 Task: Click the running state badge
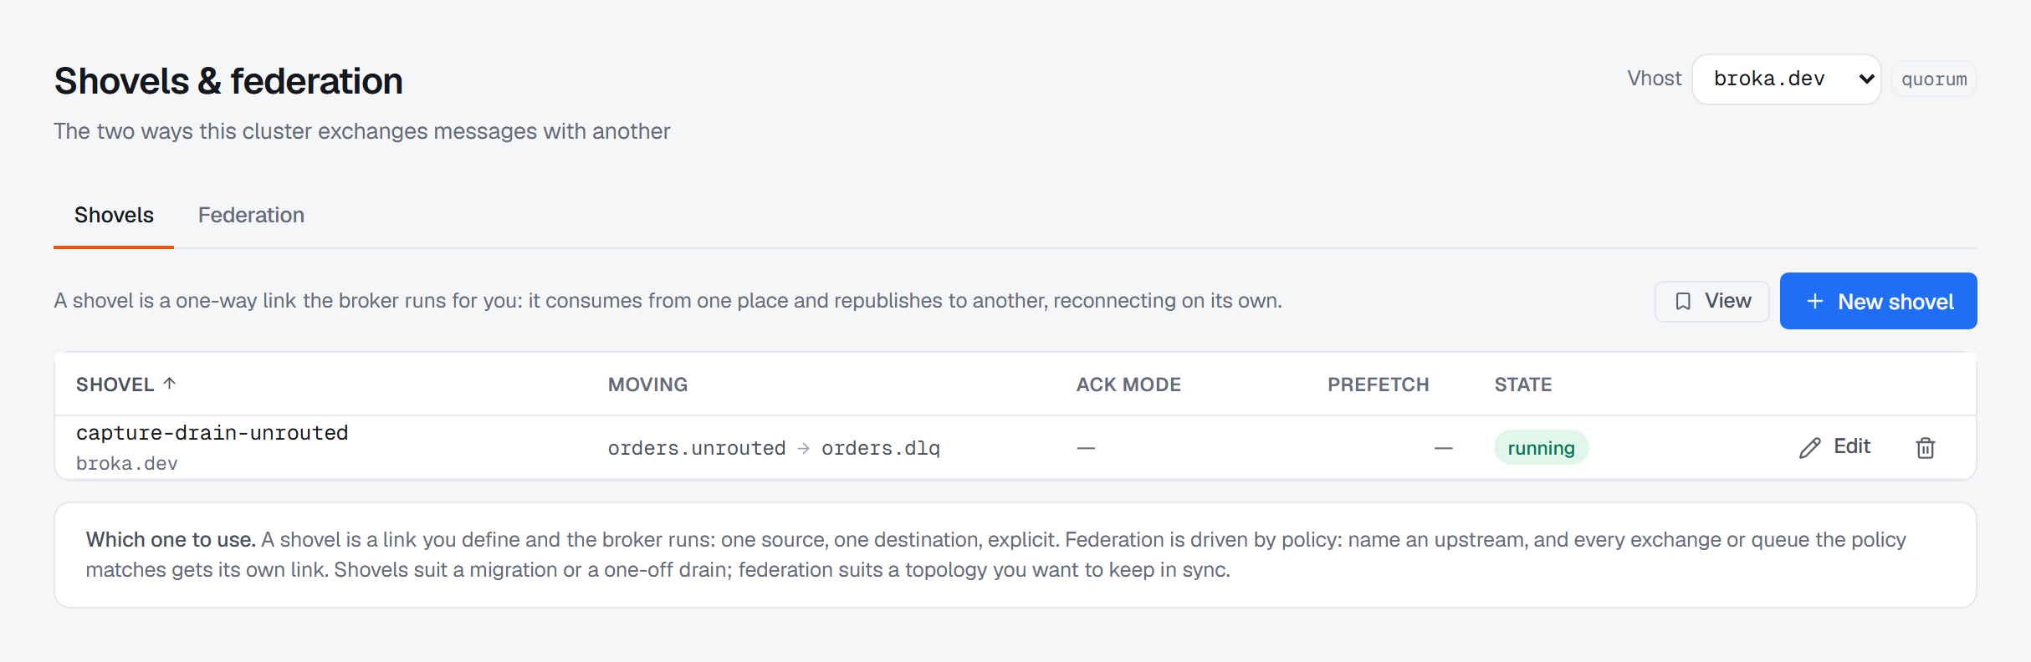point(1541,448)
